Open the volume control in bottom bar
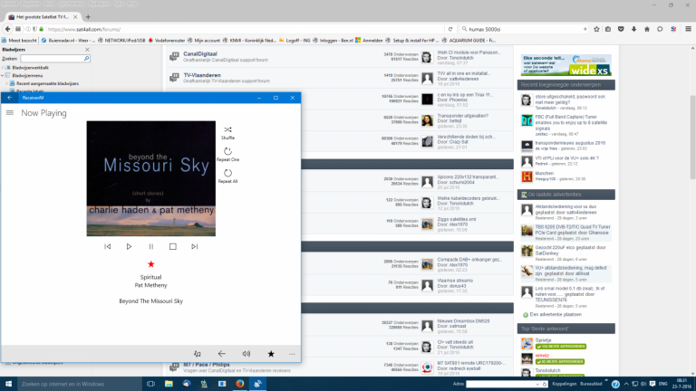This screenshot has height=391, width=696. point(246,354)
